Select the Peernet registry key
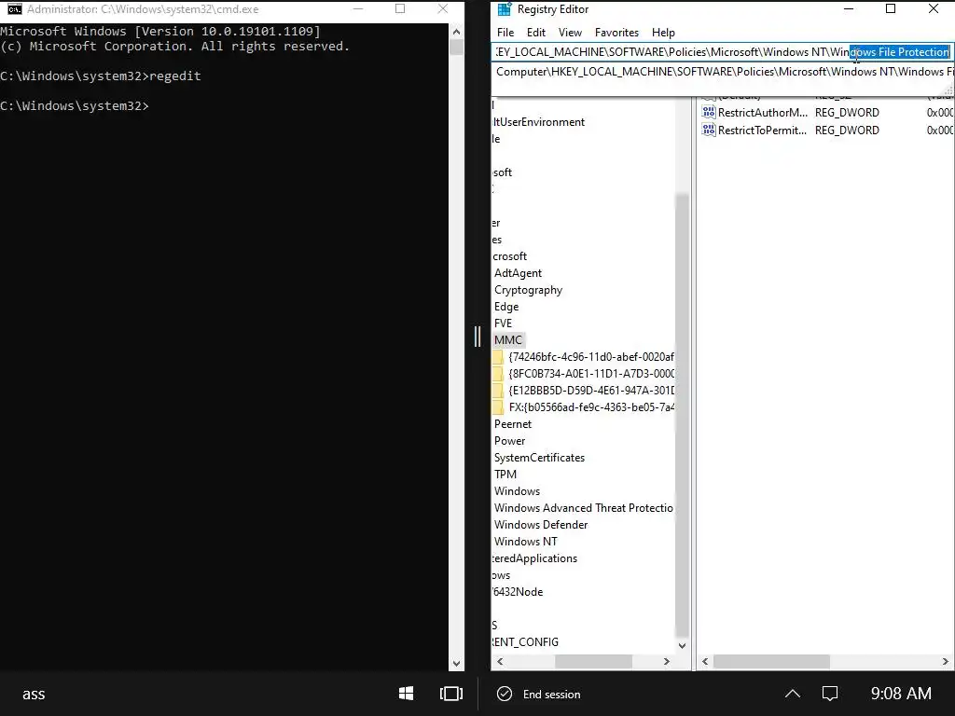This screenshot has width=955, height=716. point(513,424)
